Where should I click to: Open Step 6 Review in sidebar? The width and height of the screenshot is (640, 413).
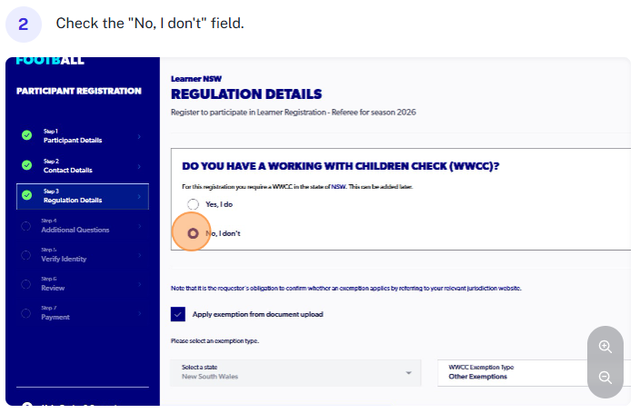point(53,284)
